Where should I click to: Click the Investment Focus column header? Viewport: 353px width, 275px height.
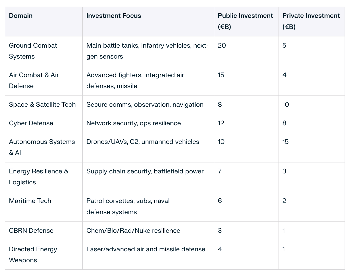pos(114,16)
